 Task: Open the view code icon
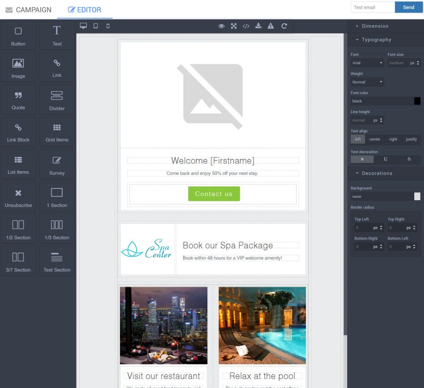(x=246, y=26)
